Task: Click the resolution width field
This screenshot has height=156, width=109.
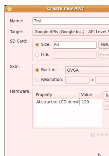Action: point(77,80)
